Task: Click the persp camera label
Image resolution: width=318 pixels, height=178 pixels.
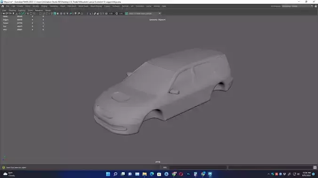Action: click(158, 162)
